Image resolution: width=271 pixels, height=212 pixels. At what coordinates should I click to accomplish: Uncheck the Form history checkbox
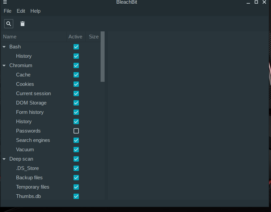pyautogui.click(x=76, y=112)
